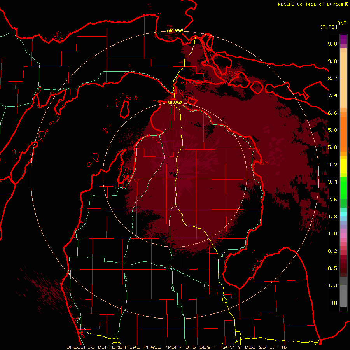Click the TH label on the scale

pyautogui.click(x=334, y=303)
